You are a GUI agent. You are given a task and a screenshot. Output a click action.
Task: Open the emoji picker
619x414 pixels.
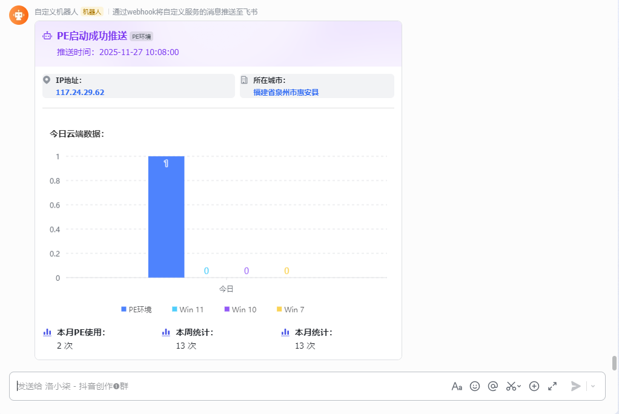[475, 386]
